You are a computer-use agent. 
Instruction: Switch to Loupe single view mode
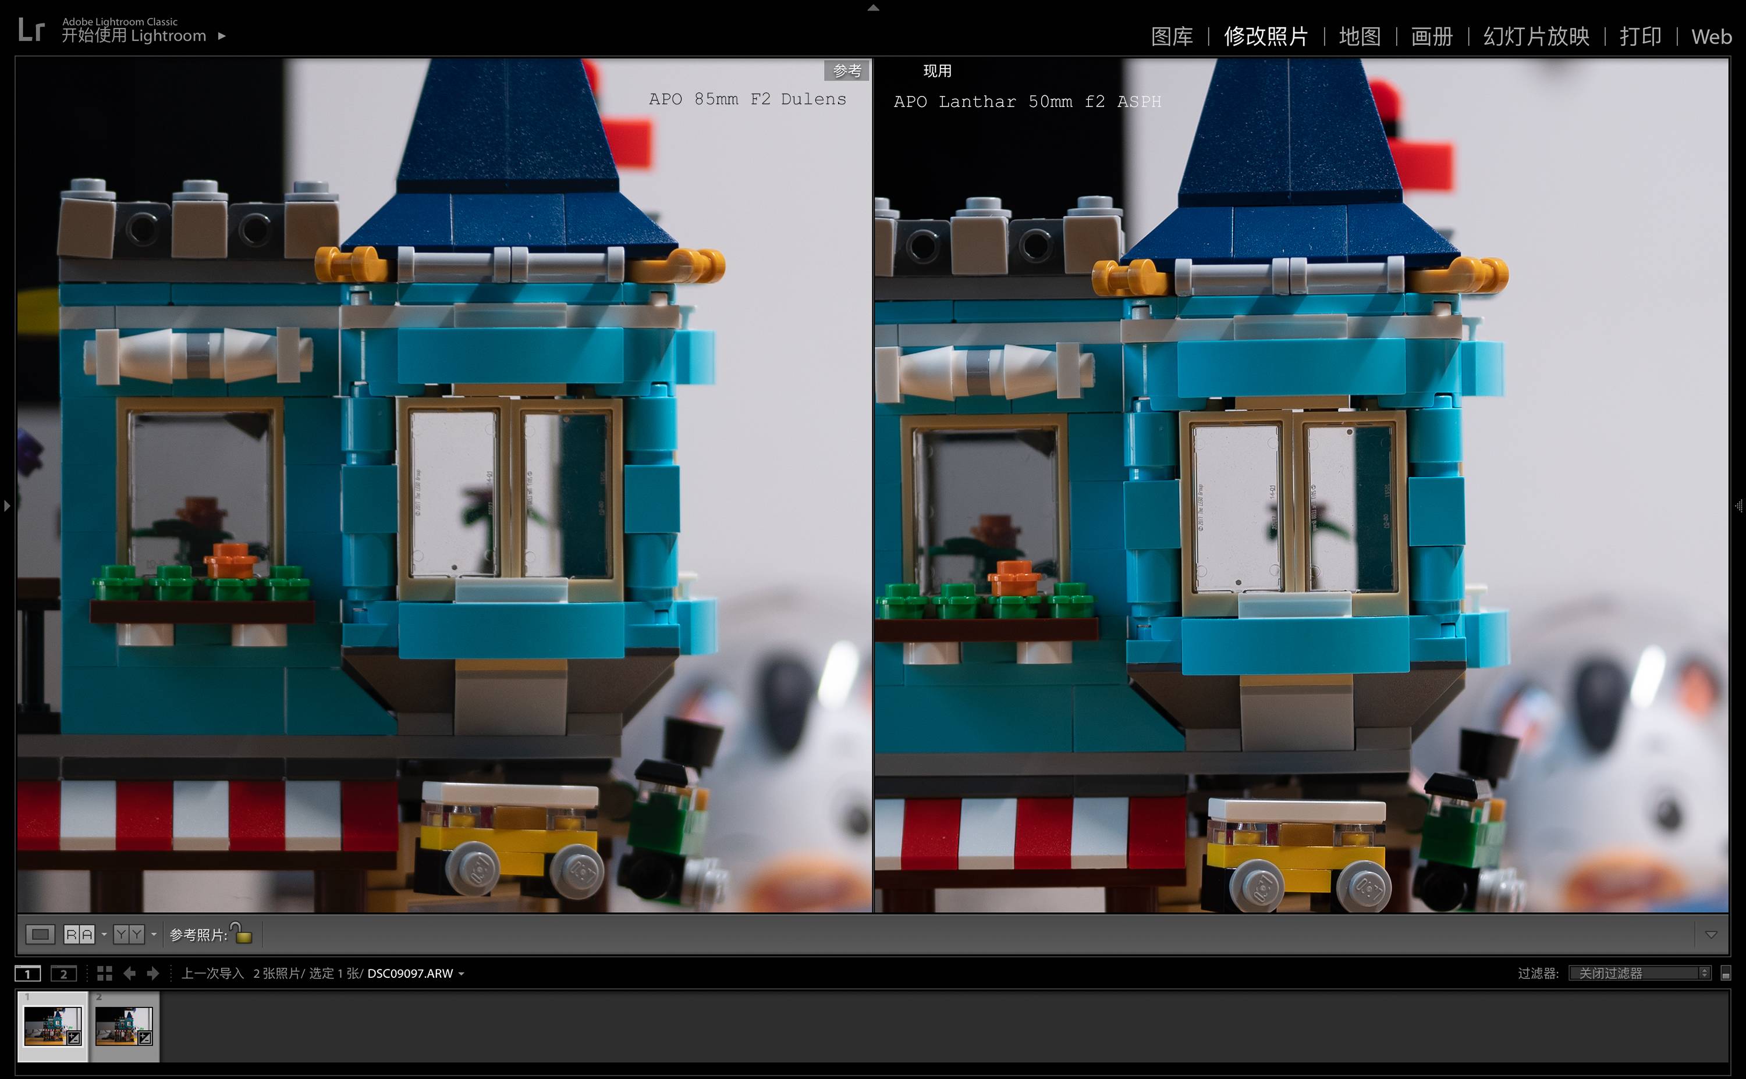coord(40,934)
